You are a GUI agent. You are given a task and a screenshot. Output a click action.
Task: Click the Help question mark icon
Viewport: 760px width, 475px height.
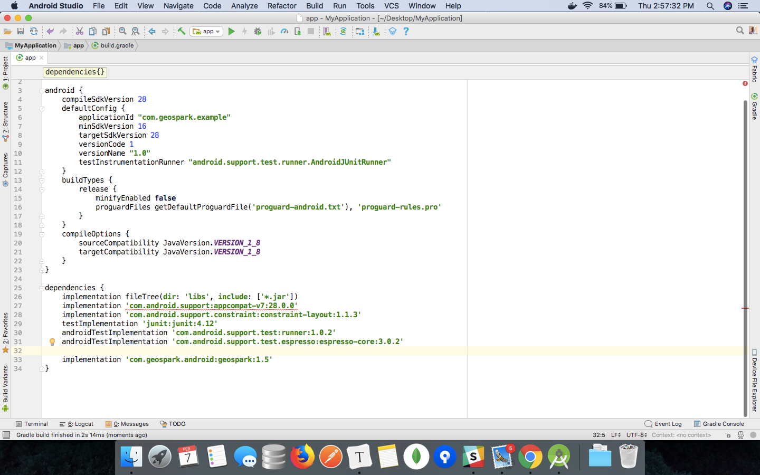(406, 32)
